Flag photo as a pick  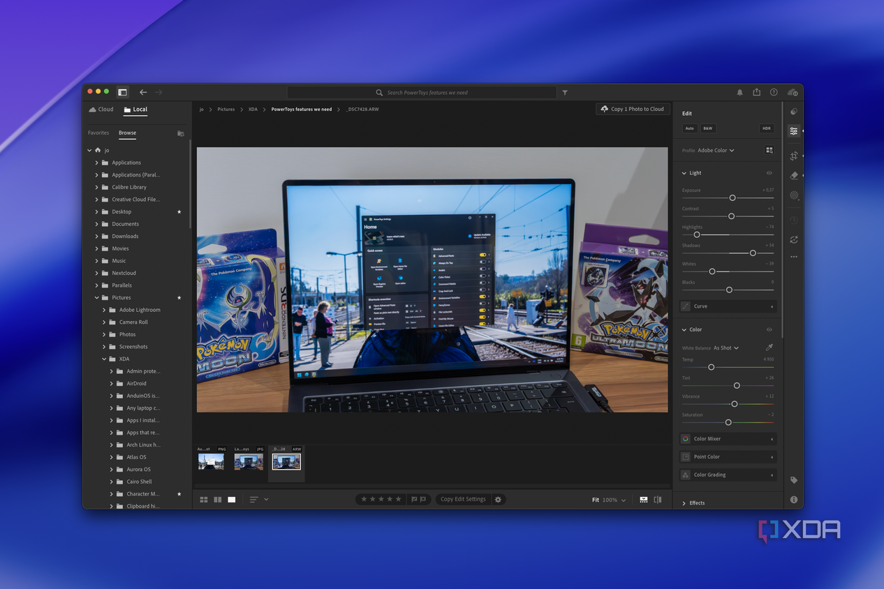pos(414,499)
